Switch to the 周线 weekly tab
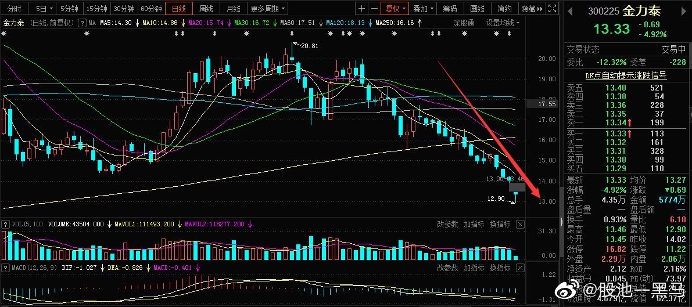This screenshot has width=692, height=307. [x=206, y=9]
